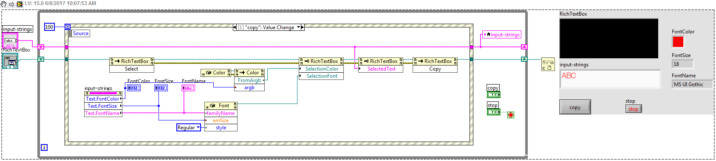Click the loop iteration i terminal

click(44, 147)
